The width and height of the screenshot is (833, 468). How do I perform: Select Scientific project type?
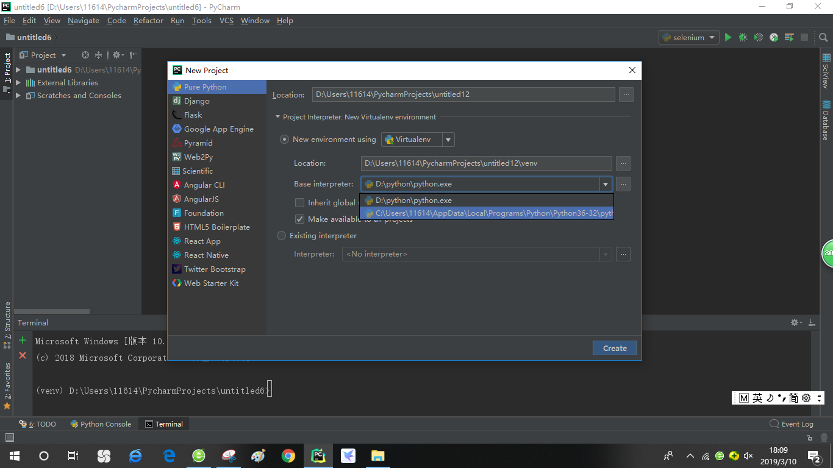pos(217,171)
